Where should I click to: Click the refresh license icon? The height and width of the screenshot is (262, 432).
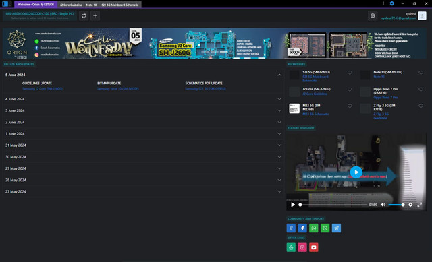coord(84,16)
